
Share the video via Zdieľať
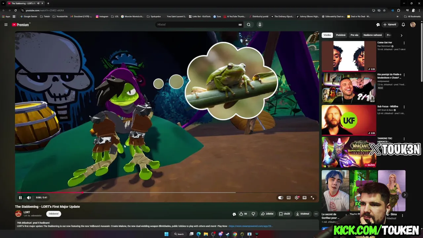[x=267, y=214]
